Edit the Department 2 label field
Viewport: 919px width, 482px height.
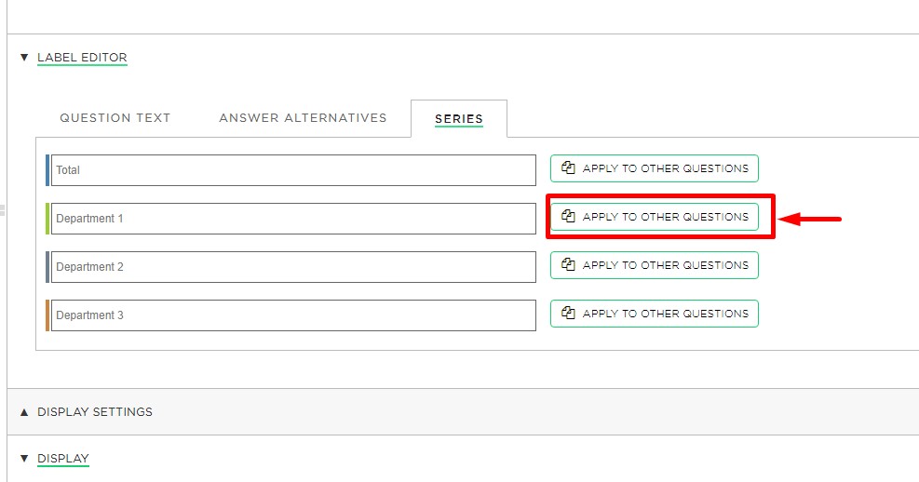tap(293, 267)
